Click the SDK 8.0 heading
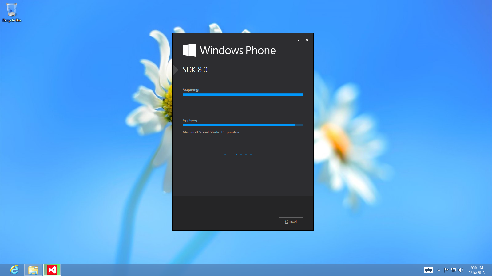492x276 pixels. tap(195, 70)
